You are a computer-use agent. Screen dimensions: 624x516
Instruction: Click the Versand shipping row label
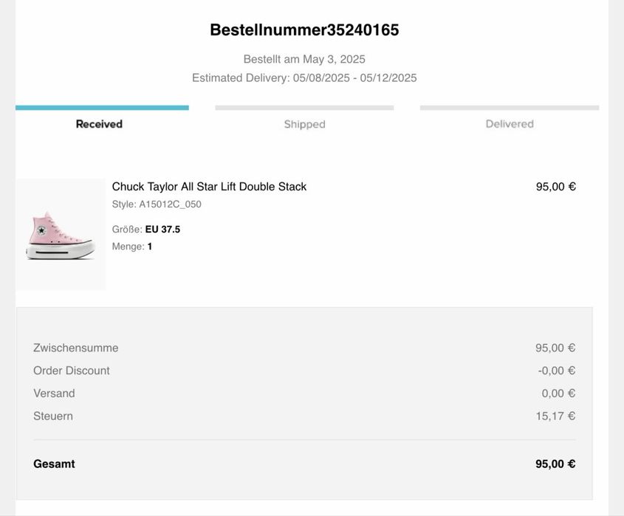54,393
